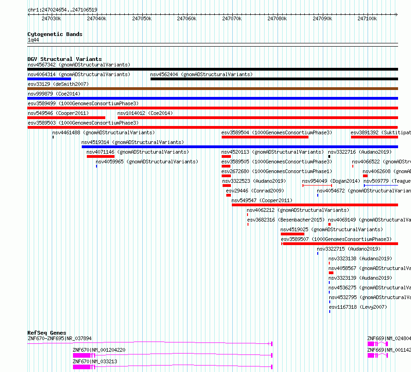
Task: Click the esv3891392 red variant bar
Action: tap(375, 137)
